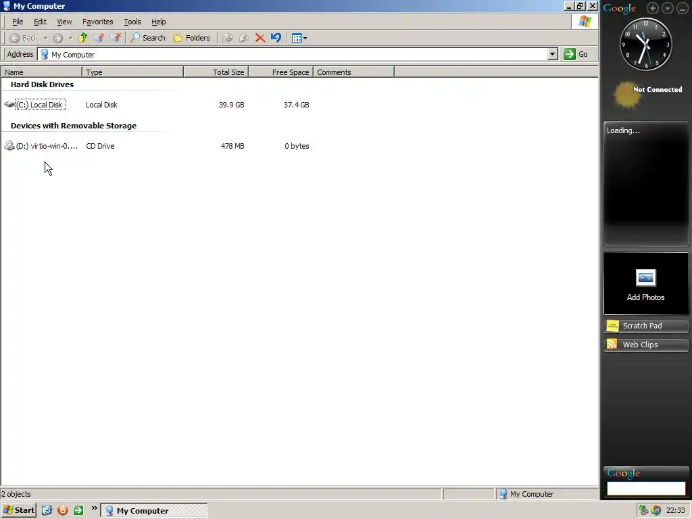
Task: Click My Computer taskbar button
Action: pyautogui.click(x=153, y=511)
